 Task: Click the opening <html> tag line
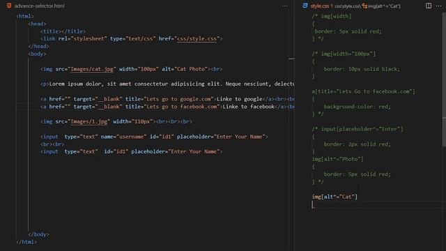point(25,16)
